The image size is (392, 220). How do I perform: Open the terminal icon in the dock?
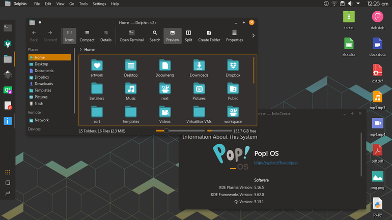[x=8, y=27]
